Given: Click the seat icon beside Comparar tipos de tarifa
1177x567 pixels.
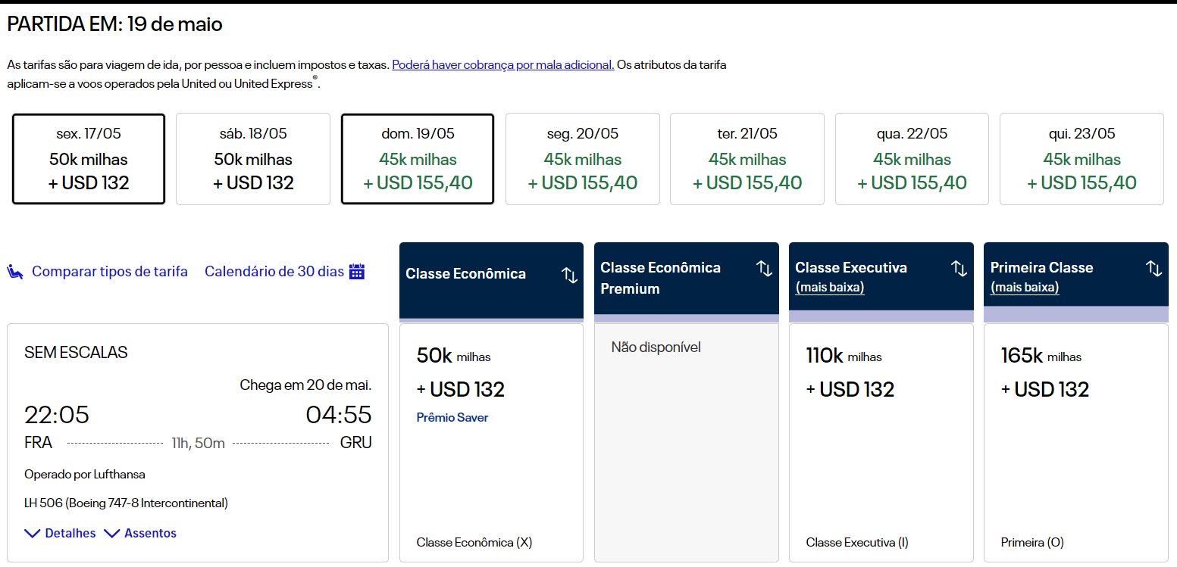Looking at the screenshot, I should tap(15, 272).
